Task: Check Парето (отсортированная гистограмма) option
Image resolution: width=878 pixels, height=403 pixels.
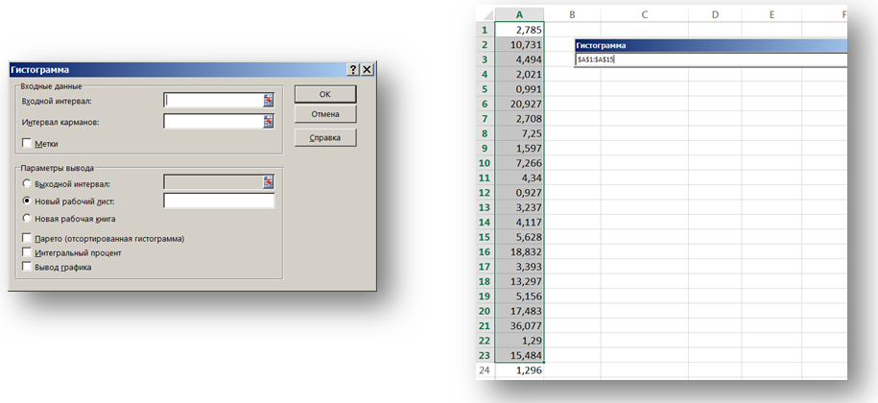Action: [x=26, y=238]
